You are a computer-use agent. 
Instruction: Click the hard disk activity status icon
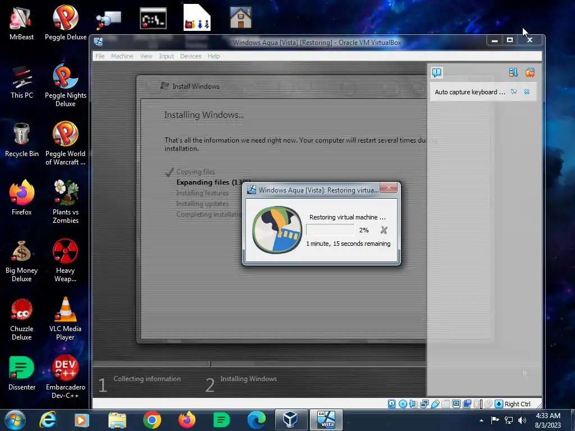391,404
